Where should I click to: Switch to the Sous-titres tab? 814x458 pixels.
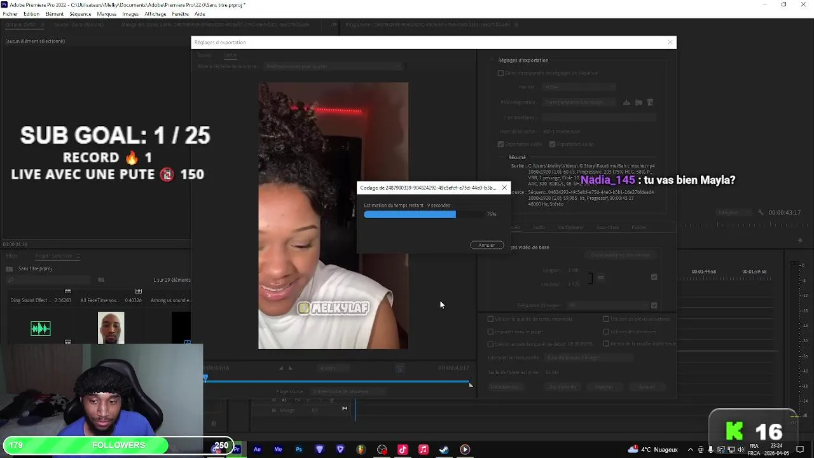point(607,227)
